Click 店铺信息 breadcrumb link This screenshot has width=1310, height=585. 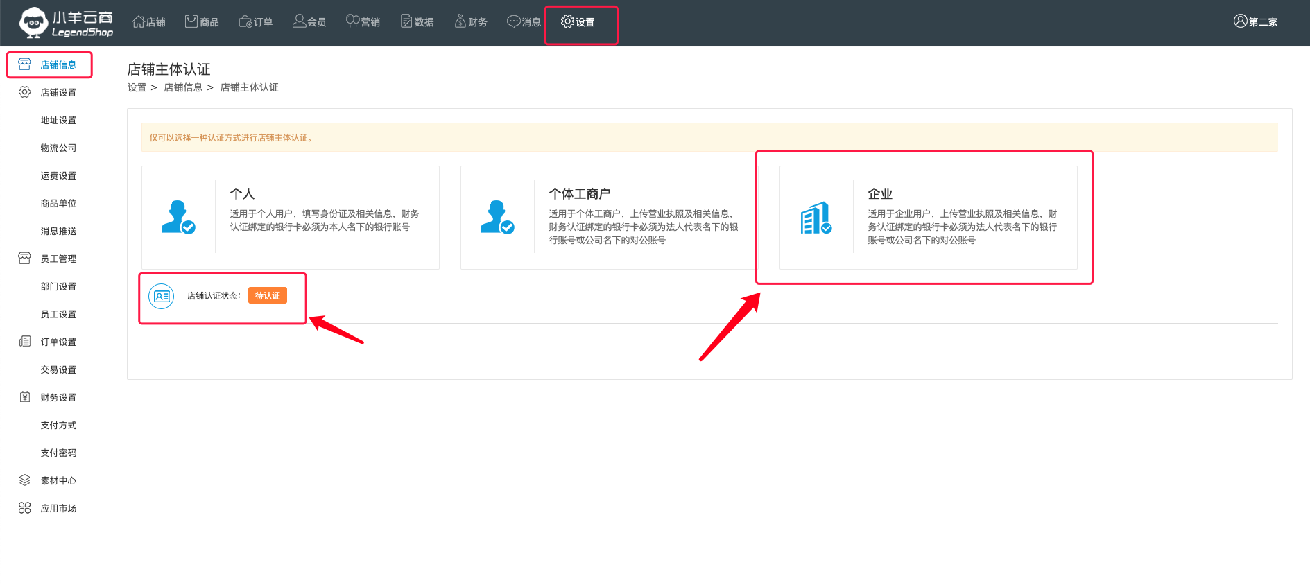point(183,87)
